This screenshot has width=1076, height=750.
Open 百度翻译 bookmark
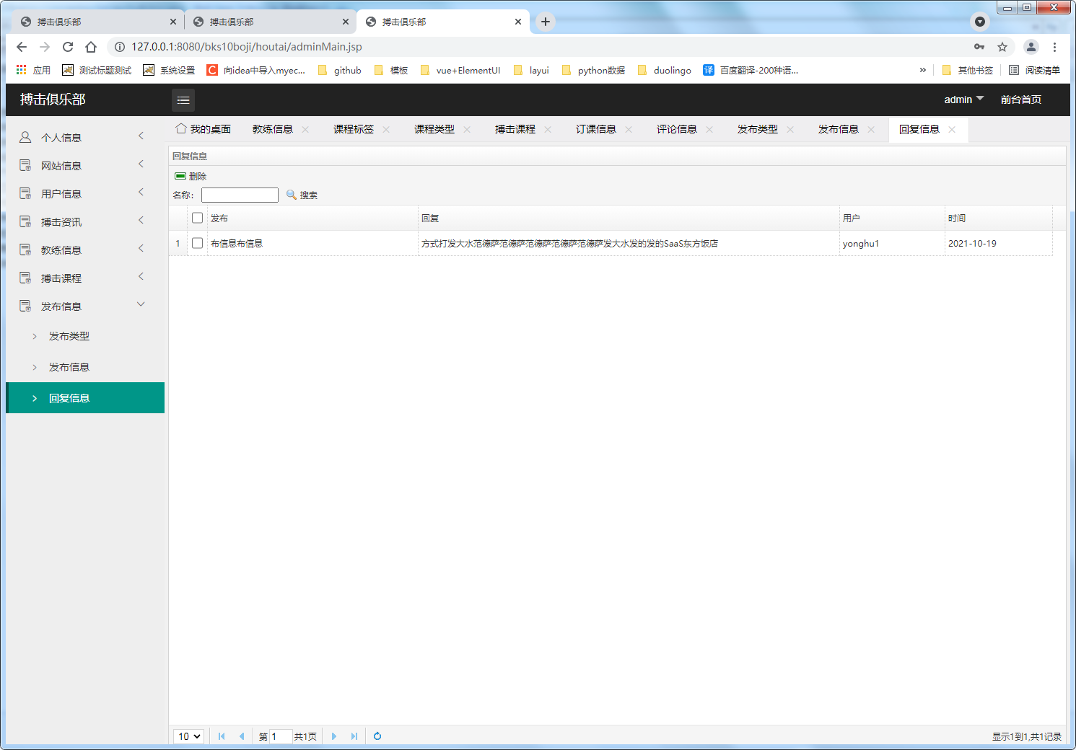pyautogui.click(x=751, y=70)
